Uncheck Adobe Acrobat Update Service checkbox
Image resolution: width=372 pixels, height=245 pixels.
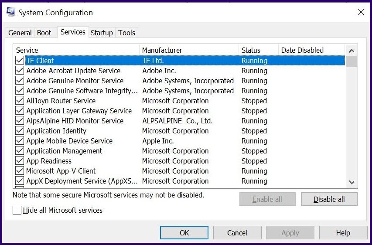tap(20, 71)
